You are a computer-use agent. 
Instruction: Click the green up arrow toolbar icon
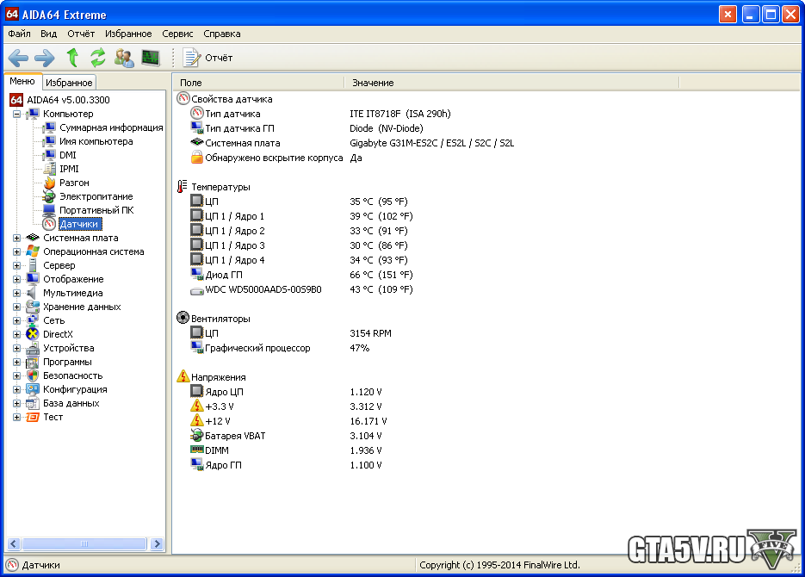(72, 58)
